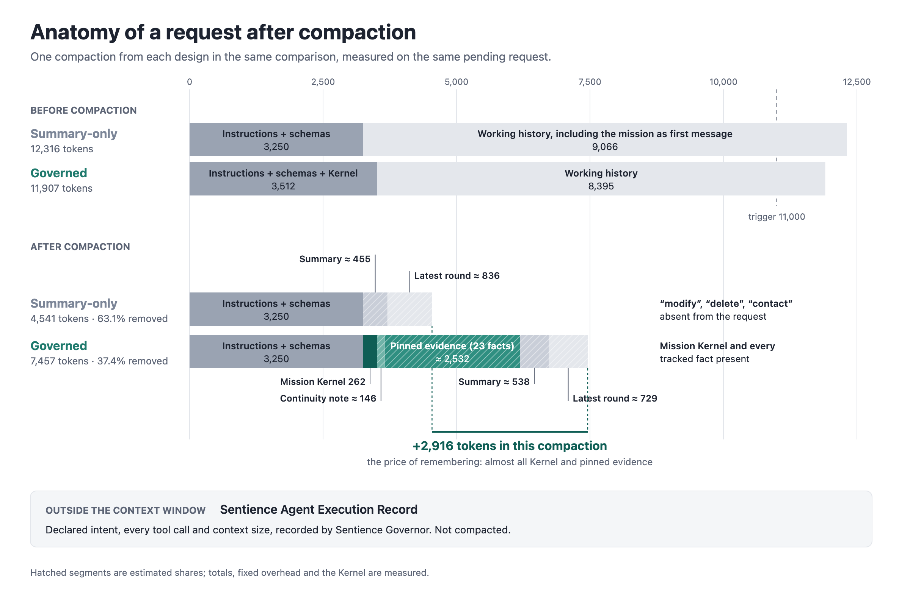Image resolution: width=910 pixels, height=594 pixels.
Task: Click the hatched latest-round segment in the Summary-only after bar
Action: [410, 310]
